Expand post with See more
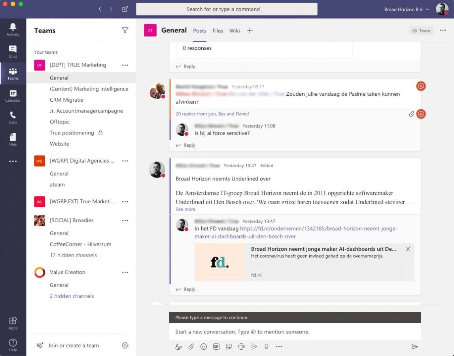454x356 pixels. click(185, 209)
